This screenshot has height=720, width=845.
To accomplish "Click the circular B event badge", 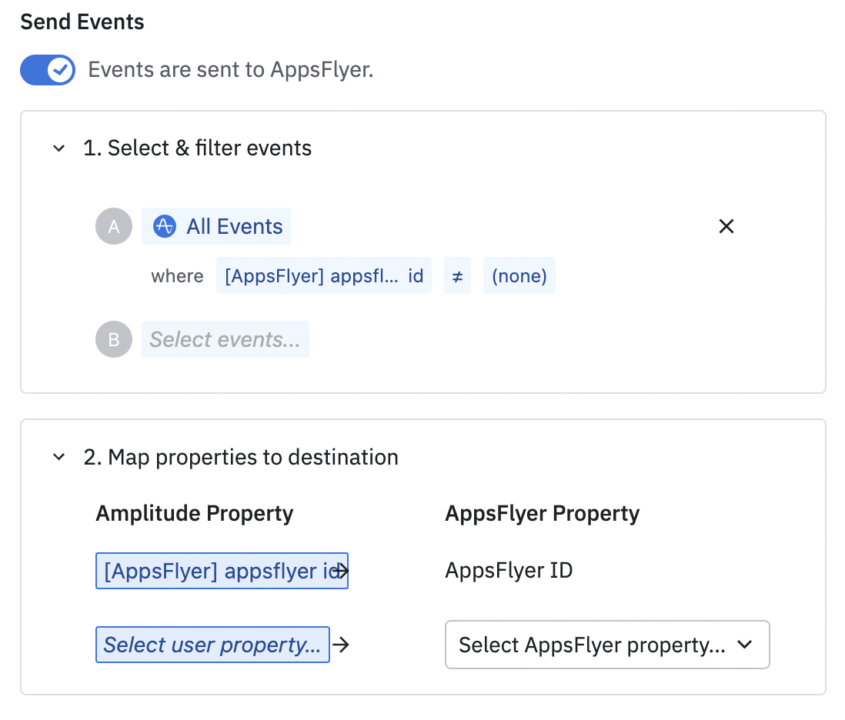I will click(x=114, y=339).
